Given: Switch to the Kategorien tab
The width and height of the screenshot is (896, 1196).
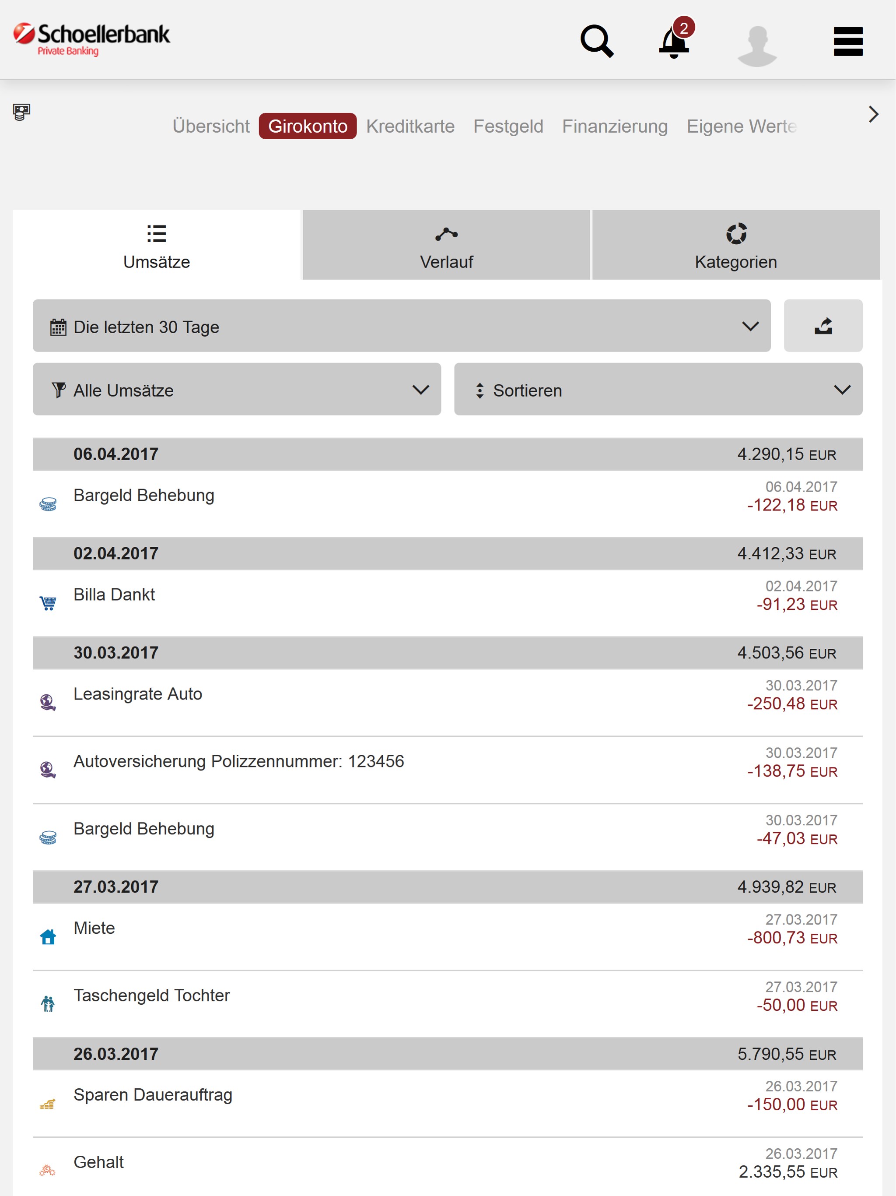Looking at the screenshot, I should click(x=735, y=246).
